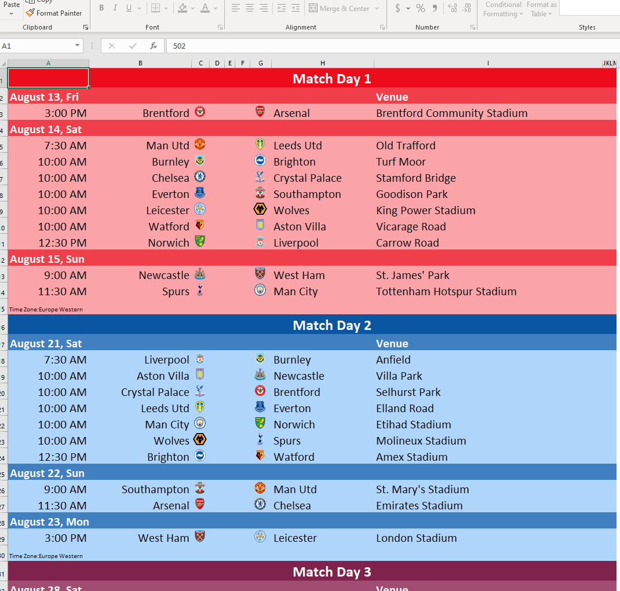
Task: Open the Insert Function fx dialog
Action: 154,46
